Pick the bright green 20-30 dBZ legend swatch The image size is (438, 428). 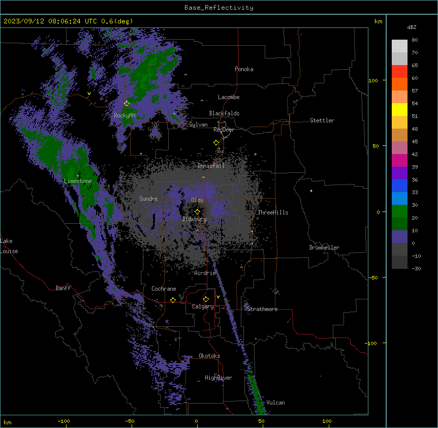tap(399, 211)
